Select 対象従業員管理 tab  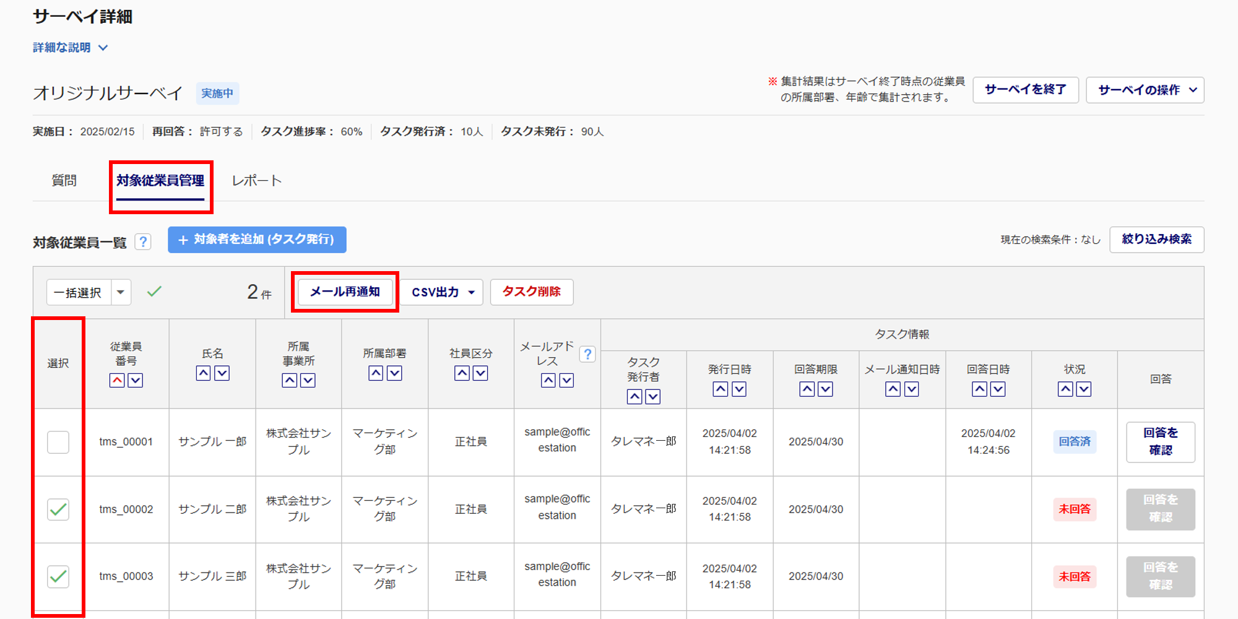click(x=160, y=181)
